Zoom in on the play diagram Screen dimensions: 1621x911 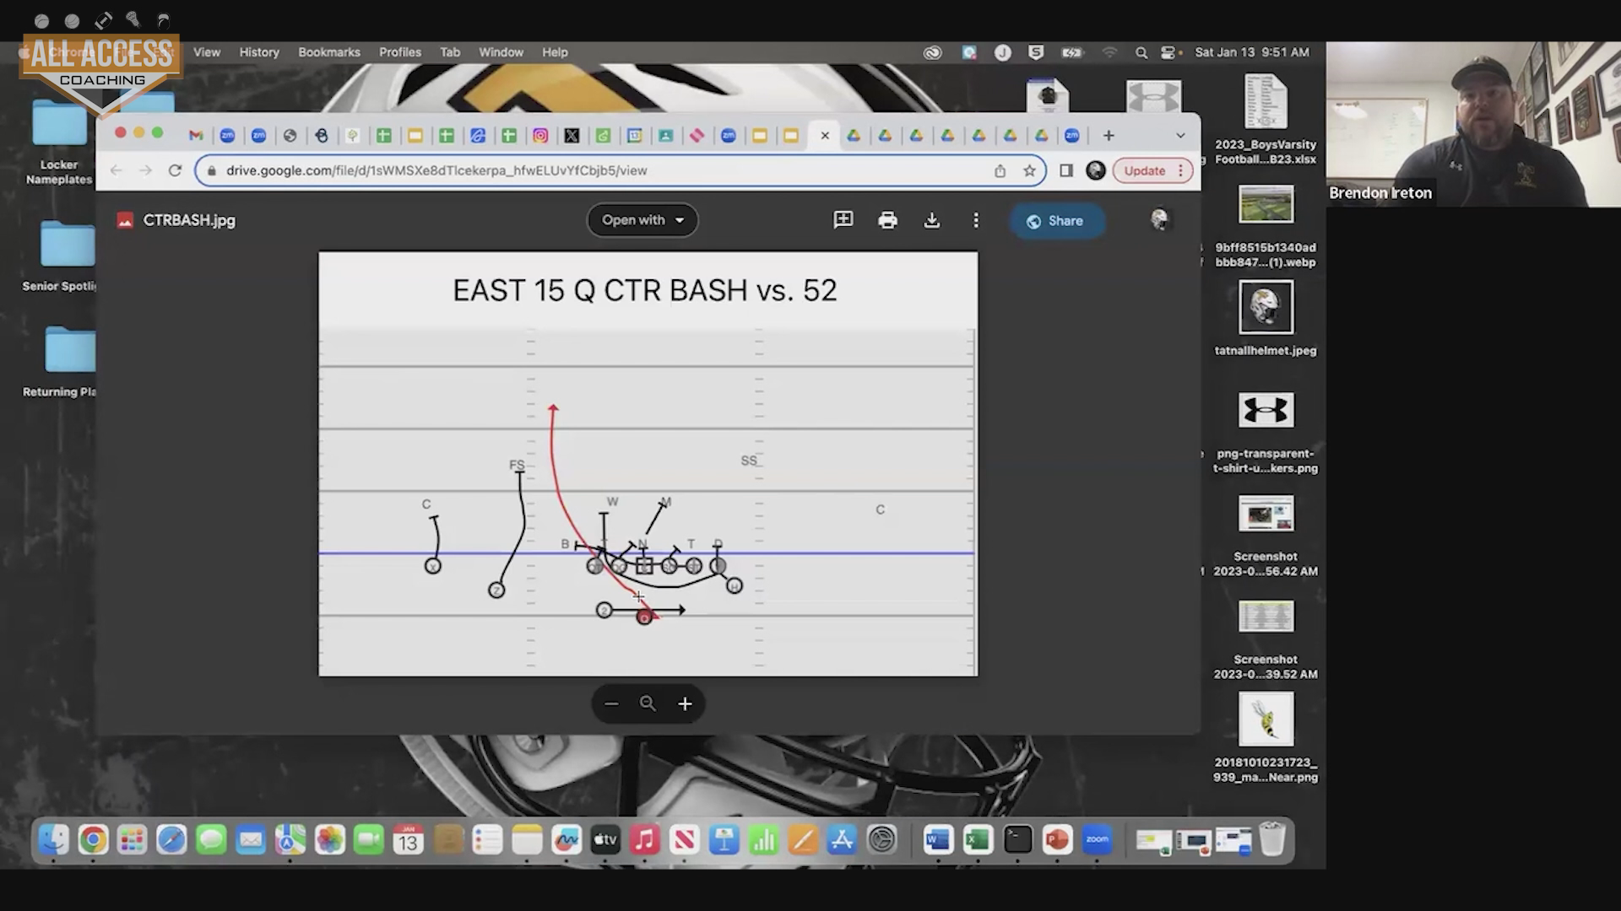click(x=685, y=703)
